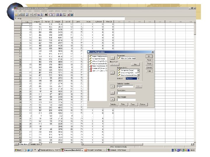Switch to the Variable View tab

pyautogui.click(x=35, y=144)
